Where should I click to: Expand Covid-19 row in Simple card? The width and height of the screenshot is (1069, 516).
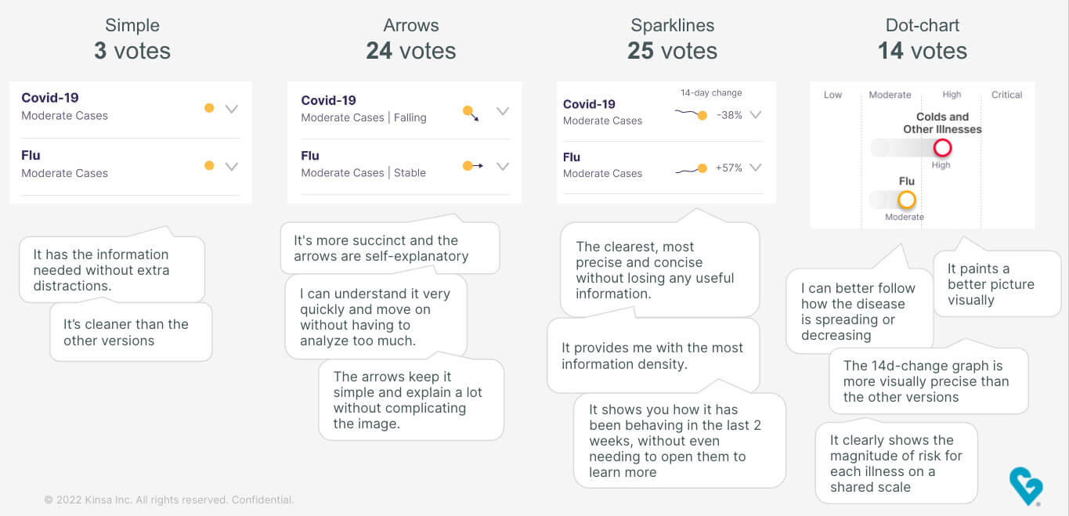click(x=231, y=109)
